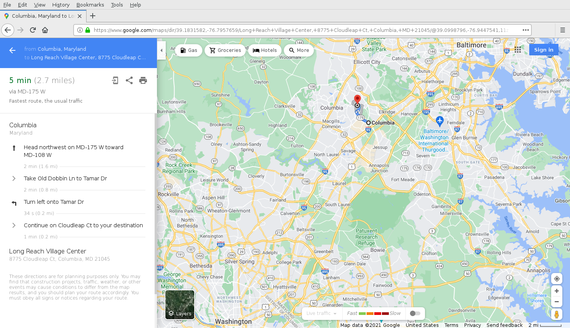Open the Google apps grid
This screenshot has width=570, height=328.
(518, 50)
